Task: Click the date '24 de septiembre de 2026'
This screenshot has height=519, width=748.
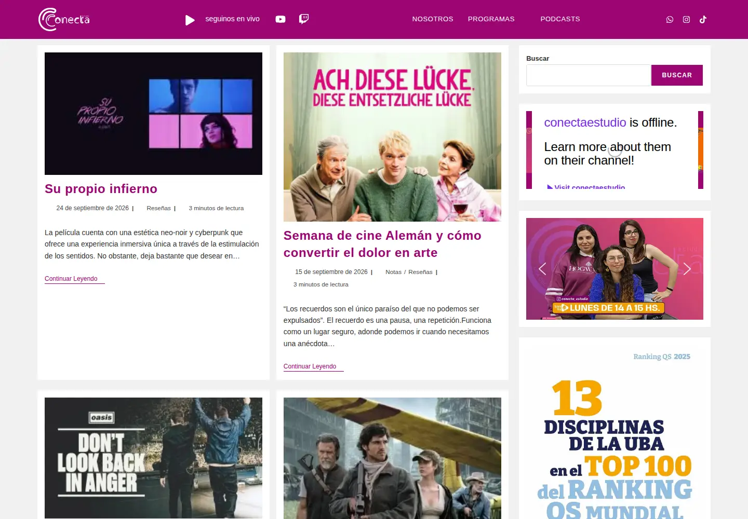Action: tap(92, 208)
